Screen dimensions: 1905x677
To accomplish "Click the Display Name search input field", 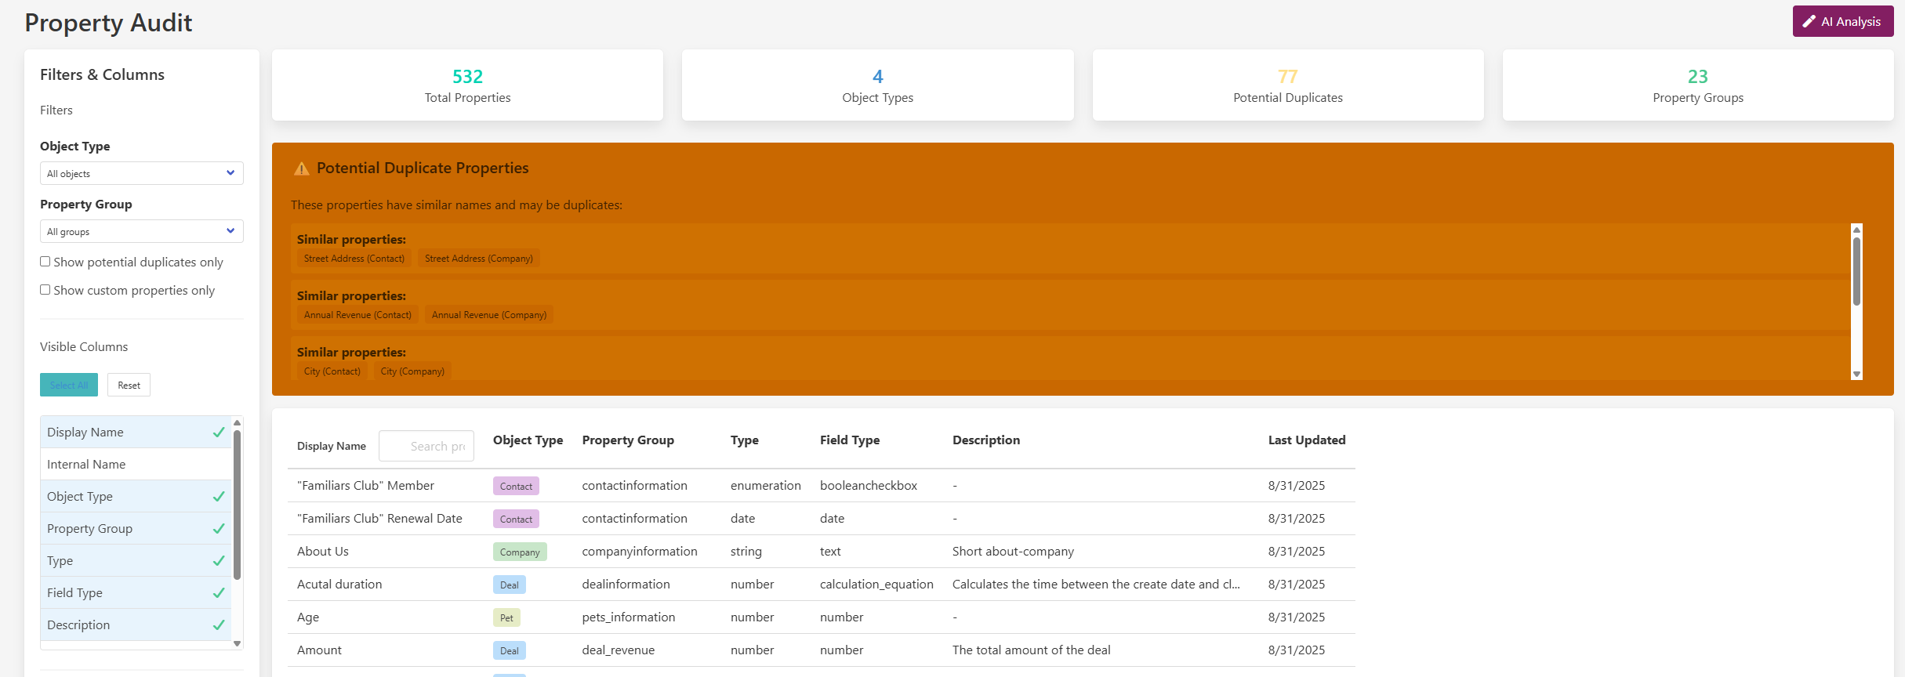I will (426, 446).
